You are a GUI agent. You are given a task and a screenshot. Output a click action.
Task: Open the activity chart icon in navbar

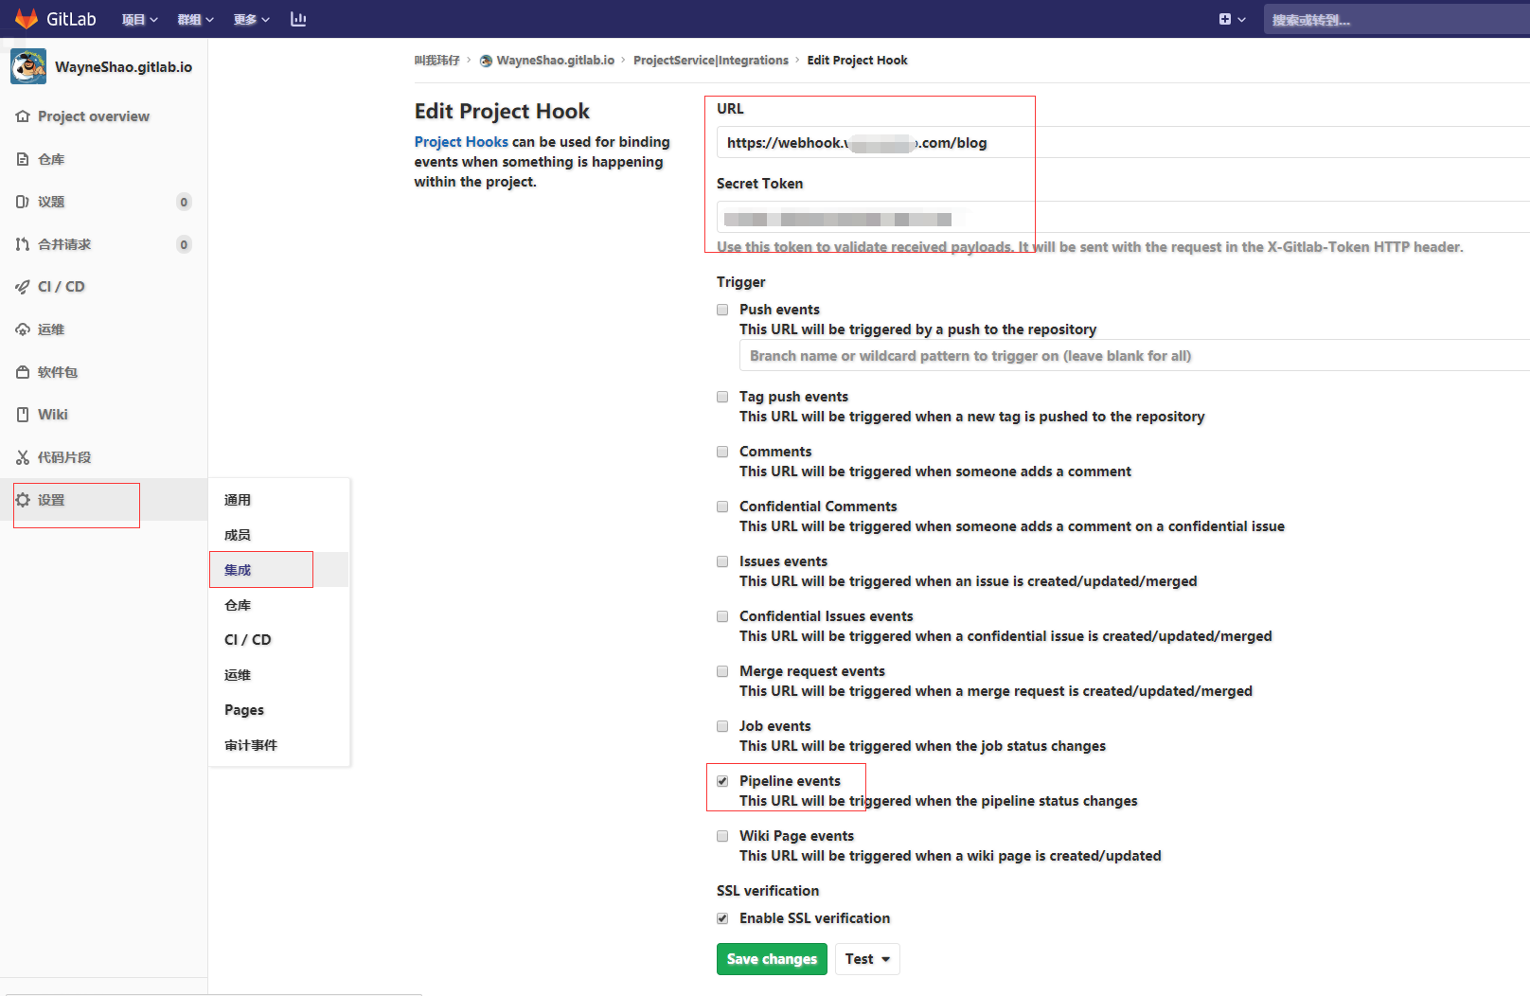pos(298,19)
